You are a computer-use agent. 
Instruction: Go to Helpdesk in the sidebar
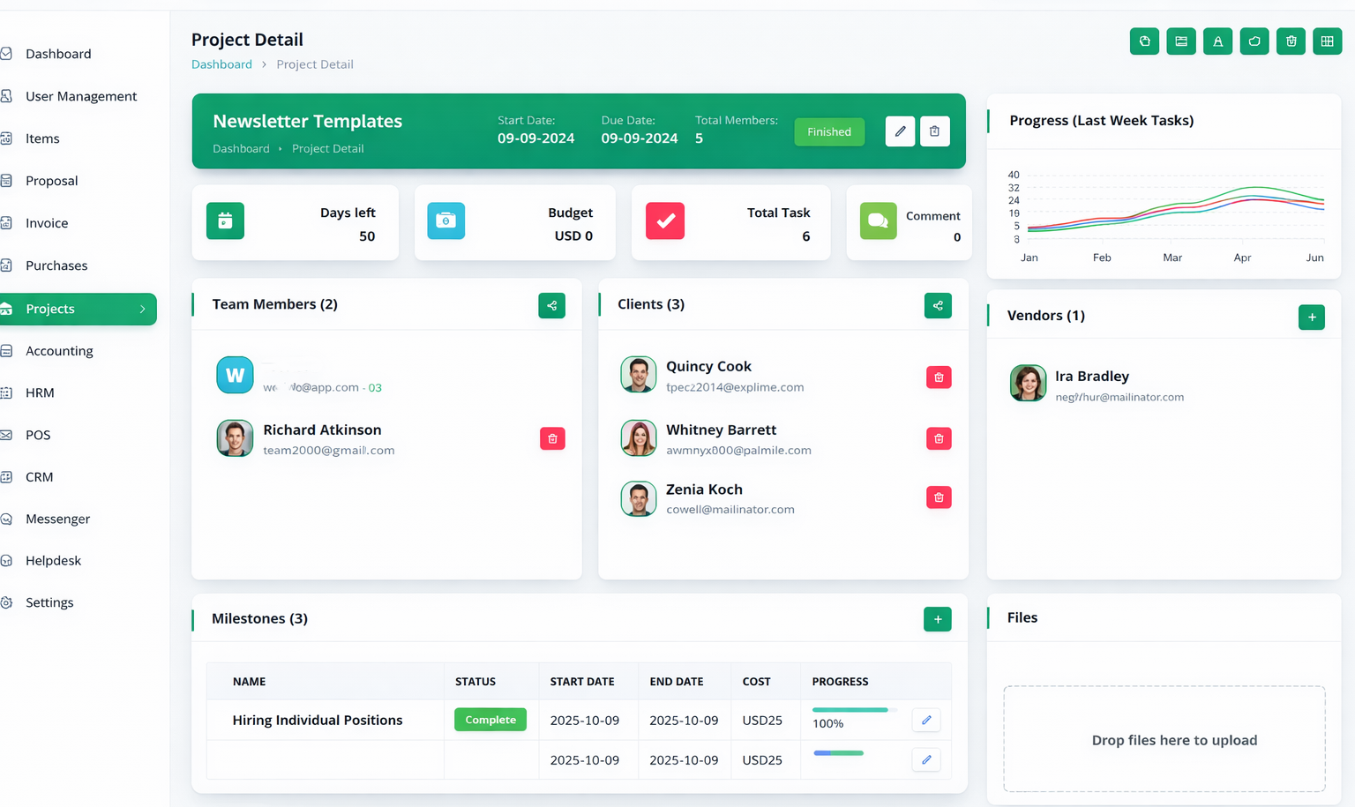click(53, 561)
